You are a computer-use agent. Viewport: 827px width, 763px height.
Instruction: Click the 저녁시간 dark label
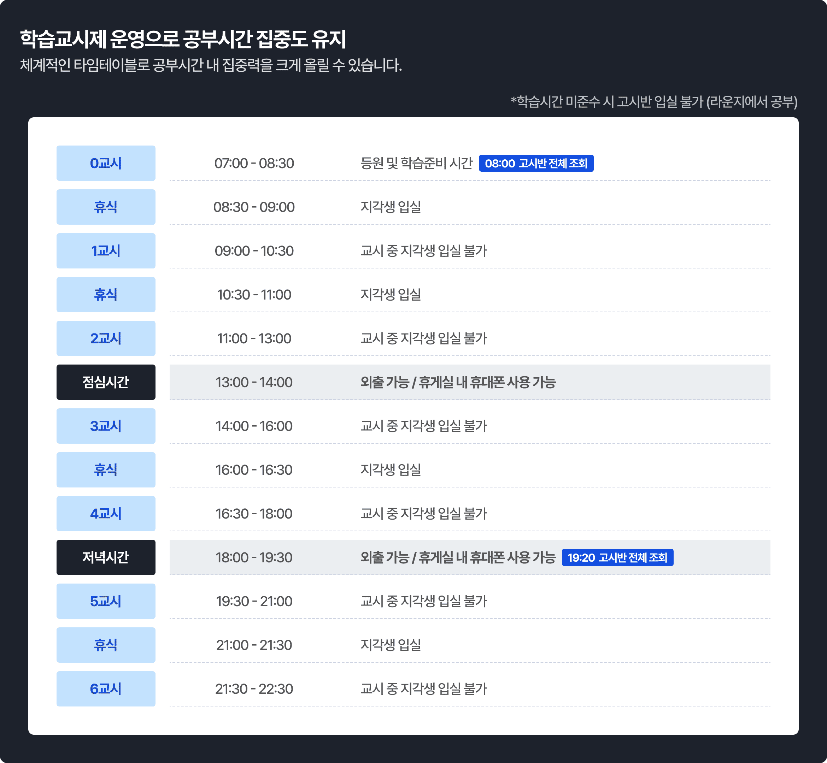coord(106,557)
